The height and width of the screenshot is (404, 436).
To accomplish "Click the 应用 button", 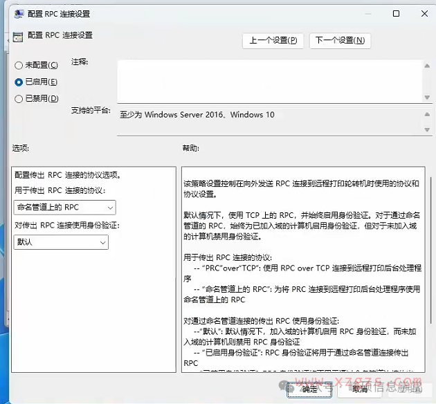I will [x=410, y=389].
